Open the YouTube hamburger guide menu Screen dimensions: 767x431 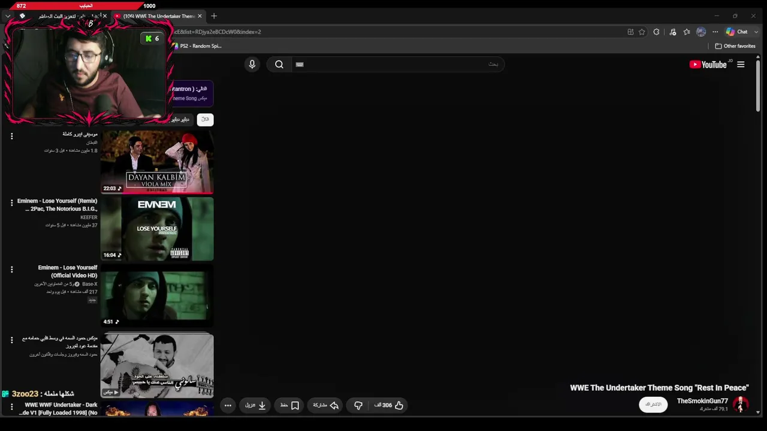pos(741,65)
